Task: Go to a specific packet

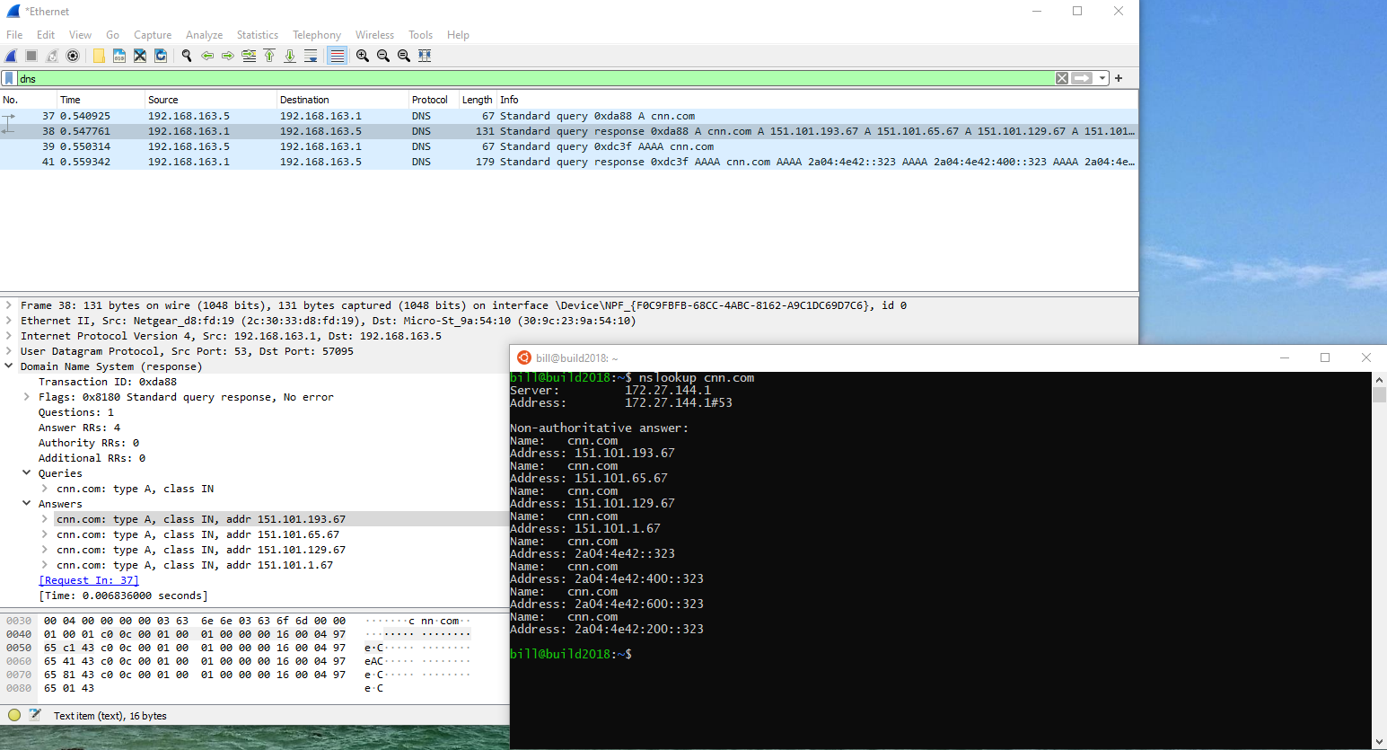Action: pos(249,56)
